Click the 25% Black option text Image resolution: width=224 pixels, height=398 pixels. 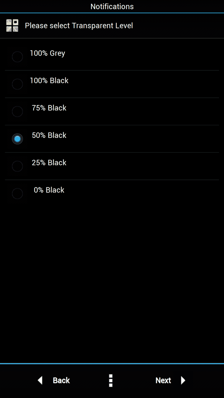[49, 163]
